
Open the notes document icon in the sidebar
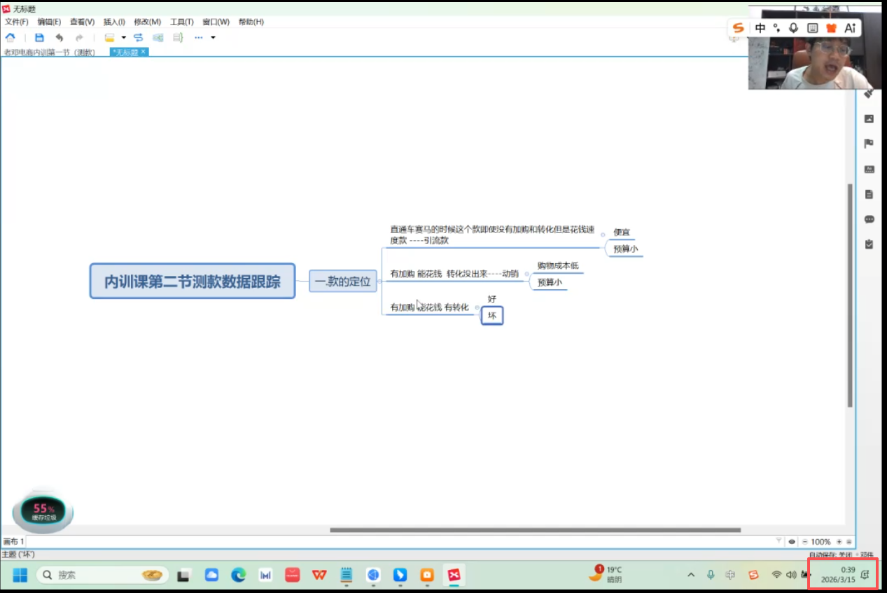(x=869, y=194)
